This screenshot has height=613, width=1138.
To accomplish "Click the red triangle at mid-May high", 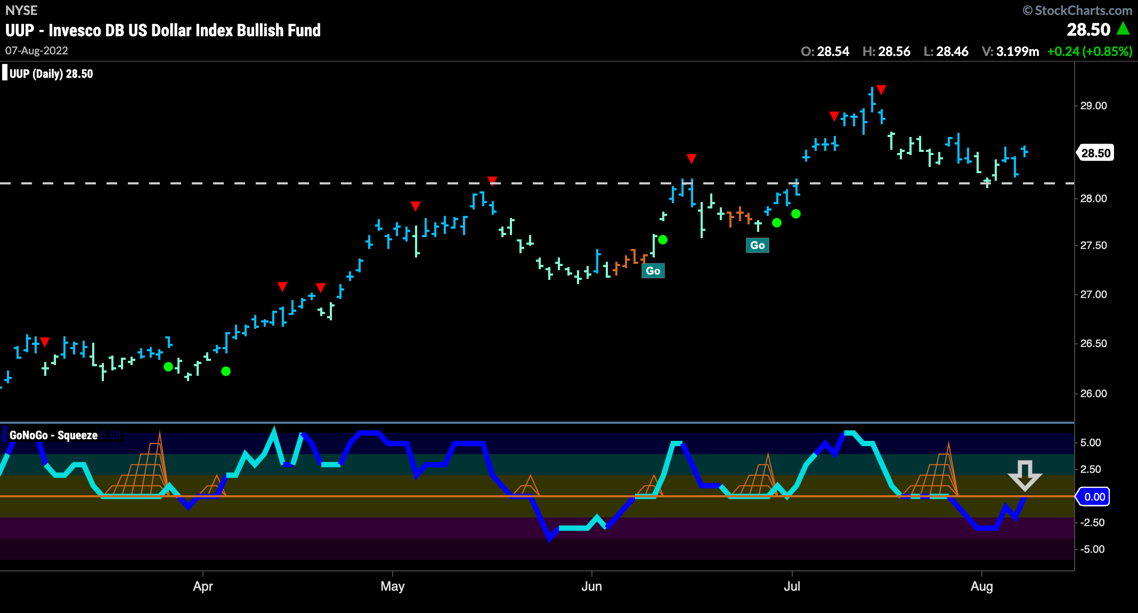I will click(x=492, y=180).
